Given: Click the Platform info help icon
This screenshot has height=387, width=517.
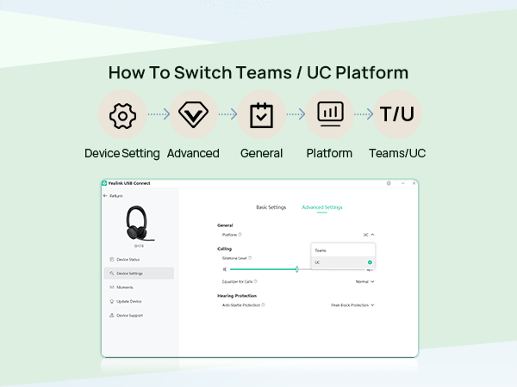Looking at the screenshot, I should (240, 234).
